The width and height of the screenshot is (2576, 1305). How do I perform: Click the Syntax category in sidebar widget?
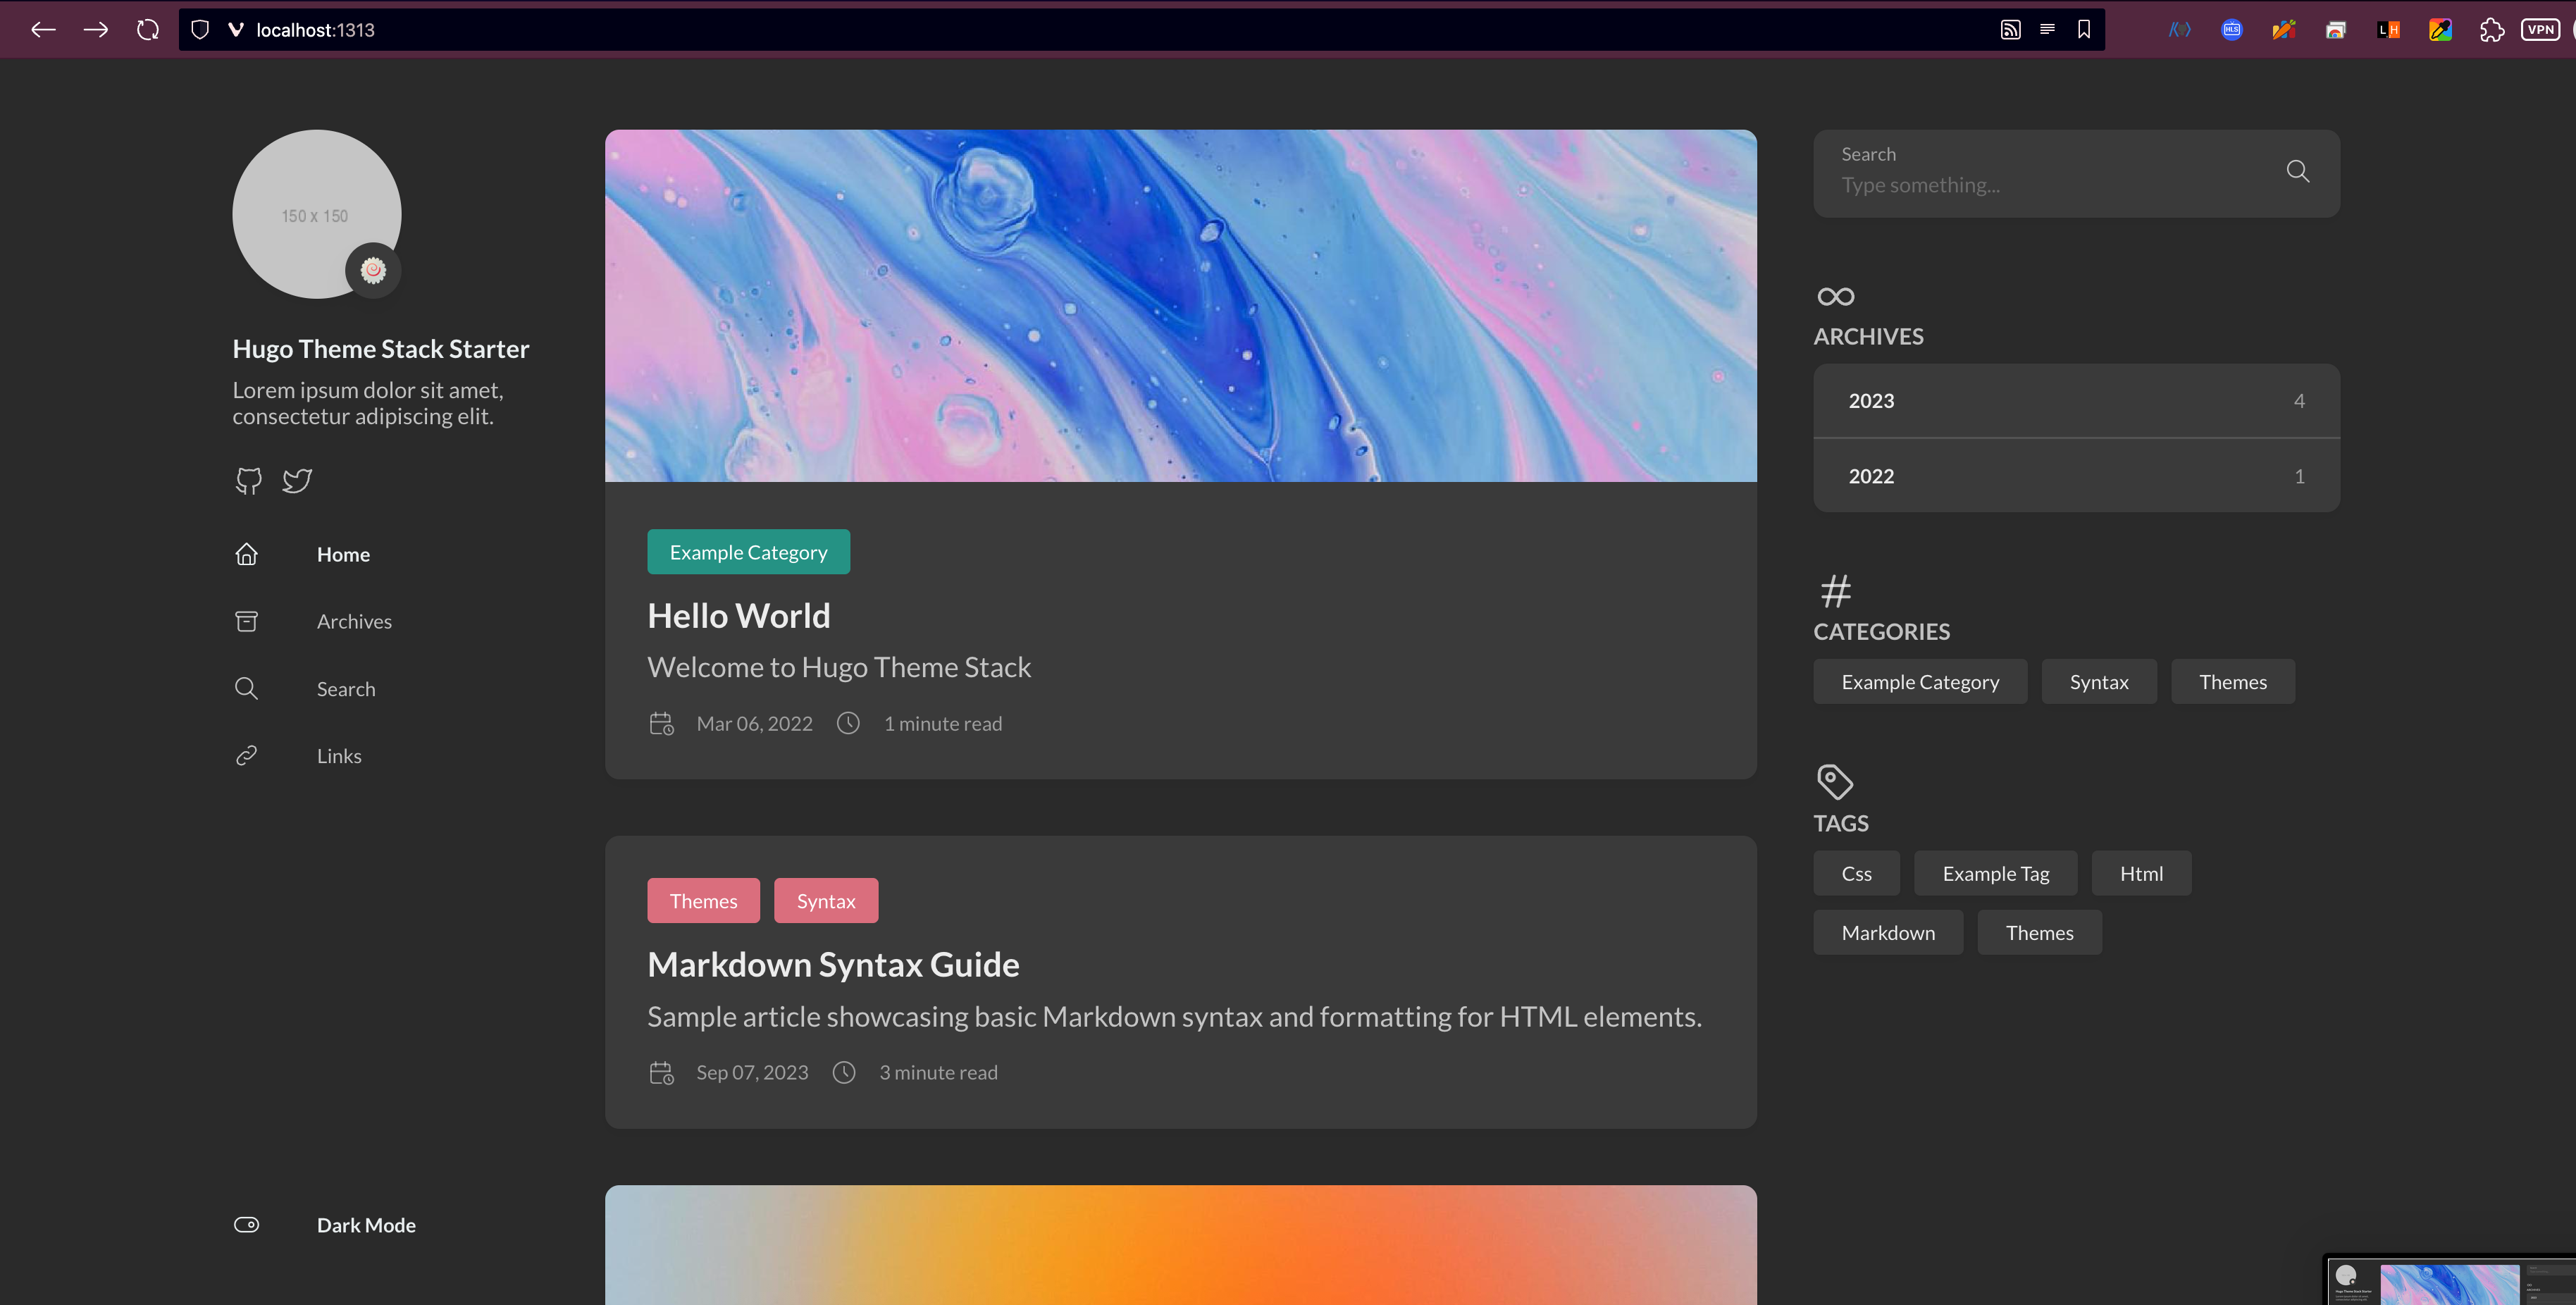(x=2098, y=682)
